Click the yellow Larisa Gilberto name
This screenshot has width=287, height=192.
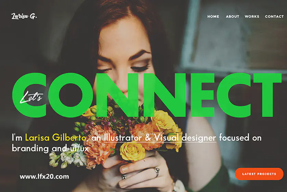point(55,138)
